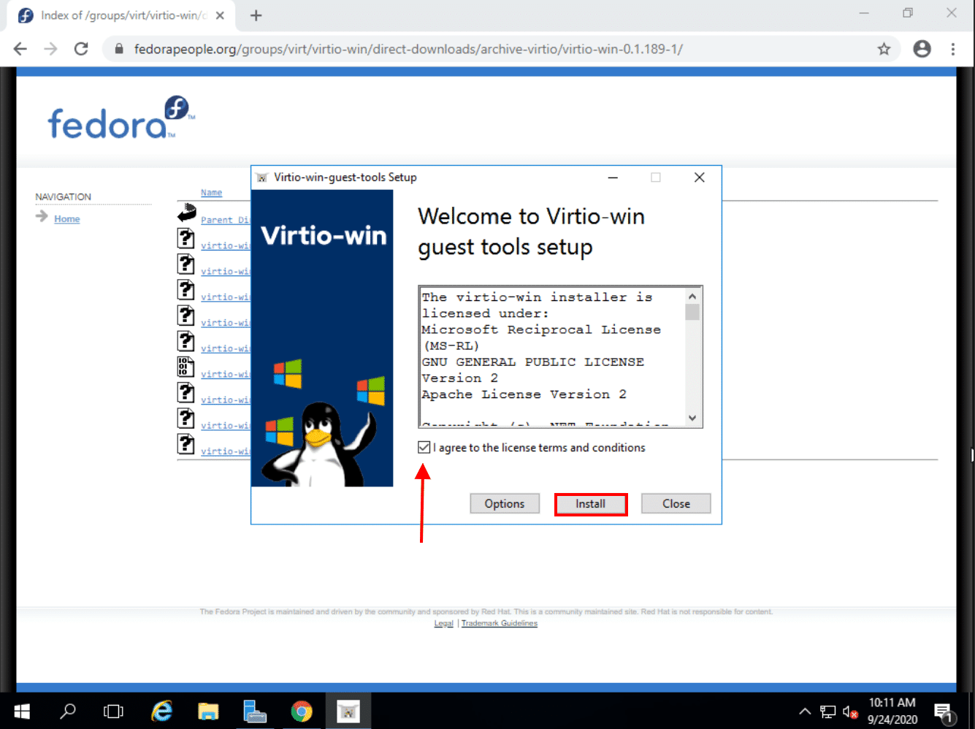This screenshot has width=975, height=729.
Task: Close the current browser tab
Action: coord(220,15)
